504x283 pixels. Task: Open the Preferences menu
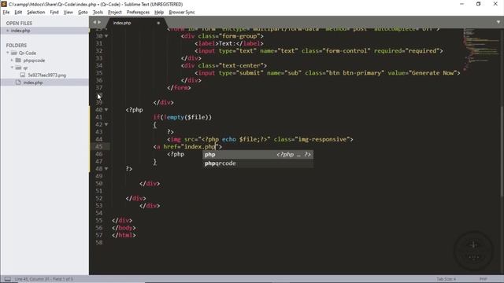coord(138,13)
